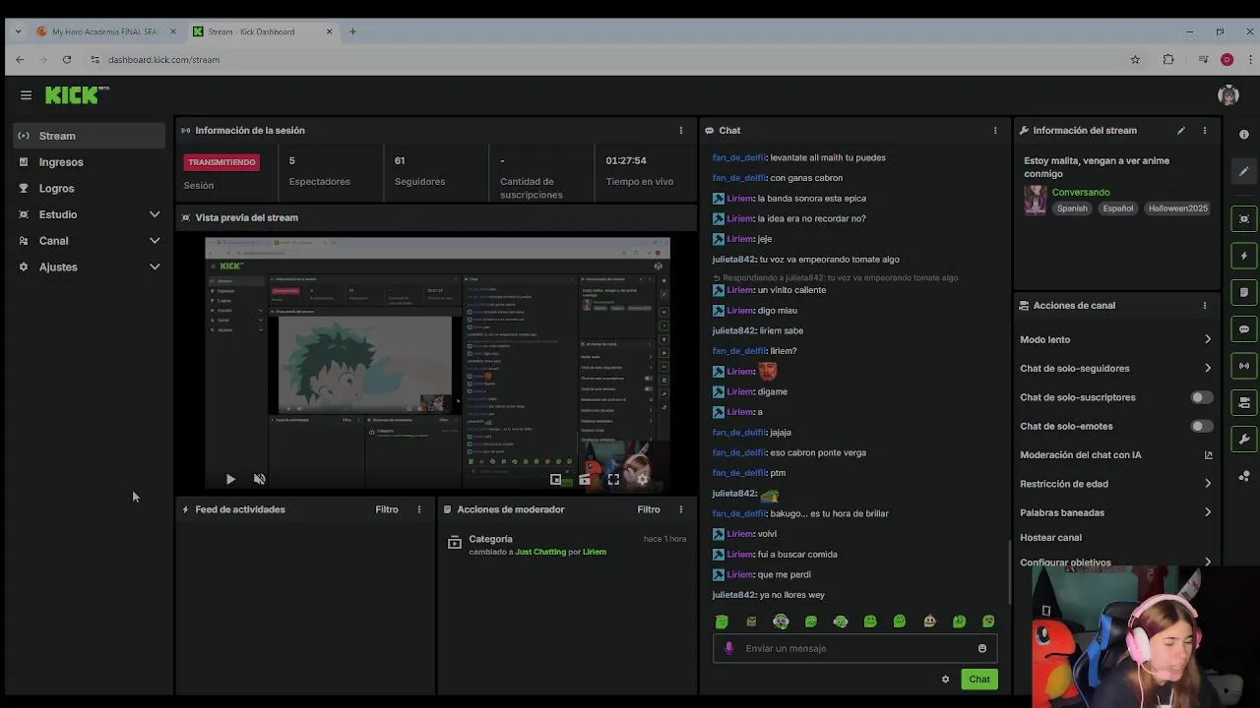The height and width of the screenshot is (708, 1260).
Task: Click the Conversando category link
Action: (1081, 192)
